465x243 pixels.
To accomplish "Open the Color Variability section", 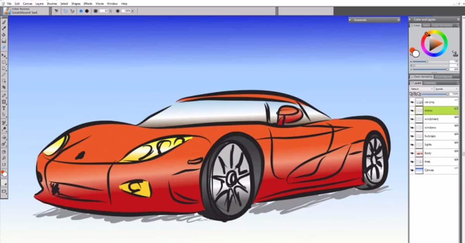I will coord(422,76).
